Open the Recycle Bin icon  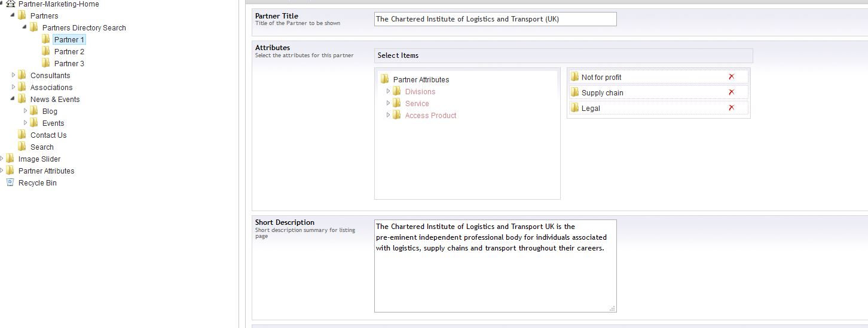click(10, 182)
